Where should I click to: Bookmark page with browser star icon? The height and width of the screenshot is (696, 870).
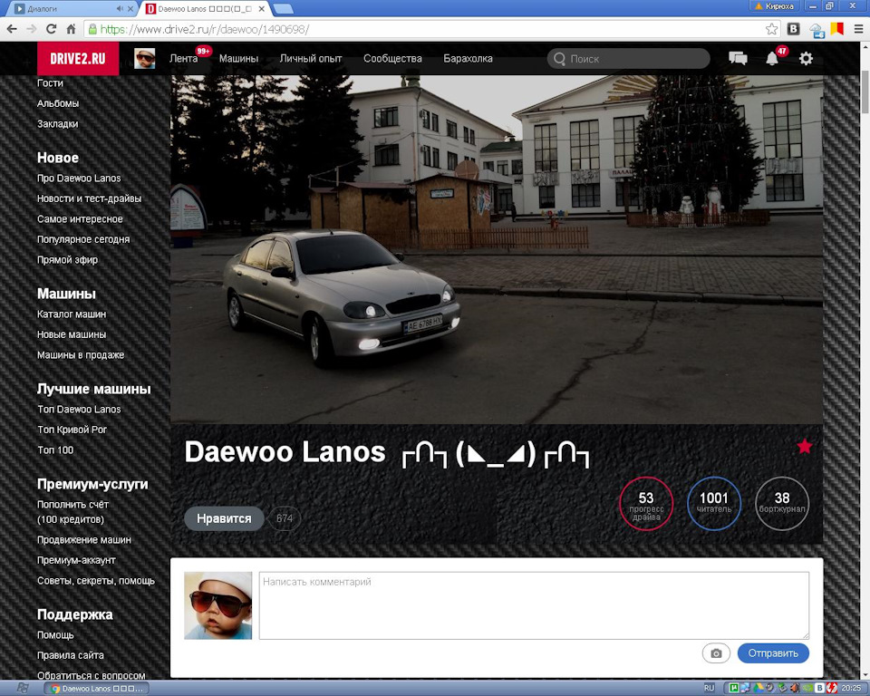click(771, 29)
